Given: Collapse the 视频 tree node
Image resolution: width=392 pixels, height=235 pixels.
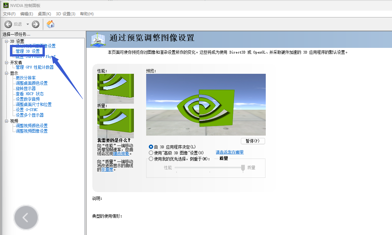Looking at the screenshot, I should click(7, 121).
